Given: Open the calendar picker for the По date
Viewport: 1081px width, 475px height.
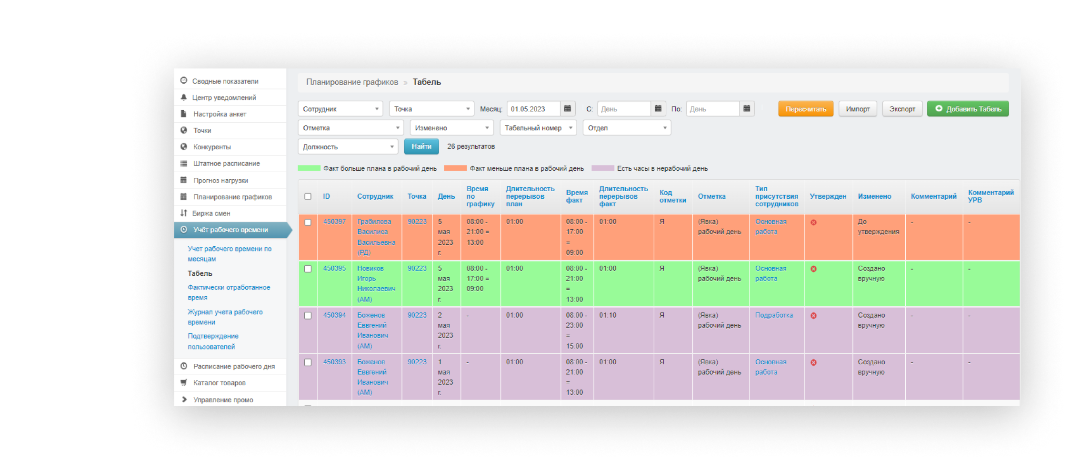Looking at the screenshot, I should [747, 109].
